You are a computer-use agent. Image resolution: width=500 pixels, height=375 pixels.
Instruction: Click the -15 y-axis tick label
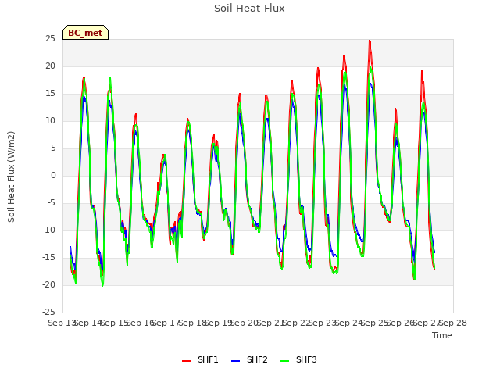pos(48,257)
